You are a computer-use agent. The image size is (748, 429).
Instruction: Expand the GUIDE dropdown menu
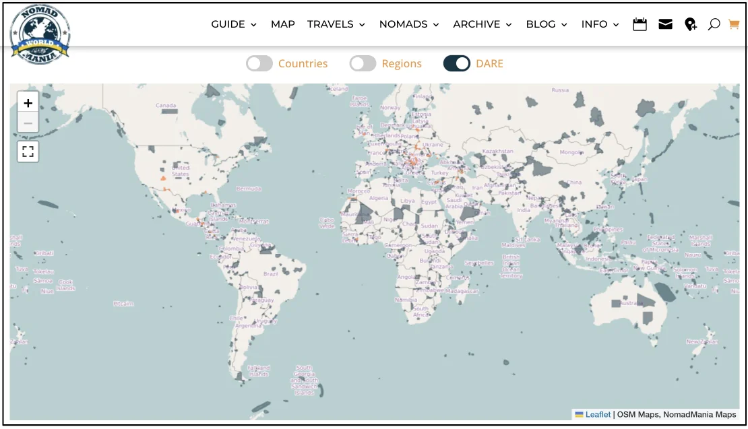tap(234, 24)
